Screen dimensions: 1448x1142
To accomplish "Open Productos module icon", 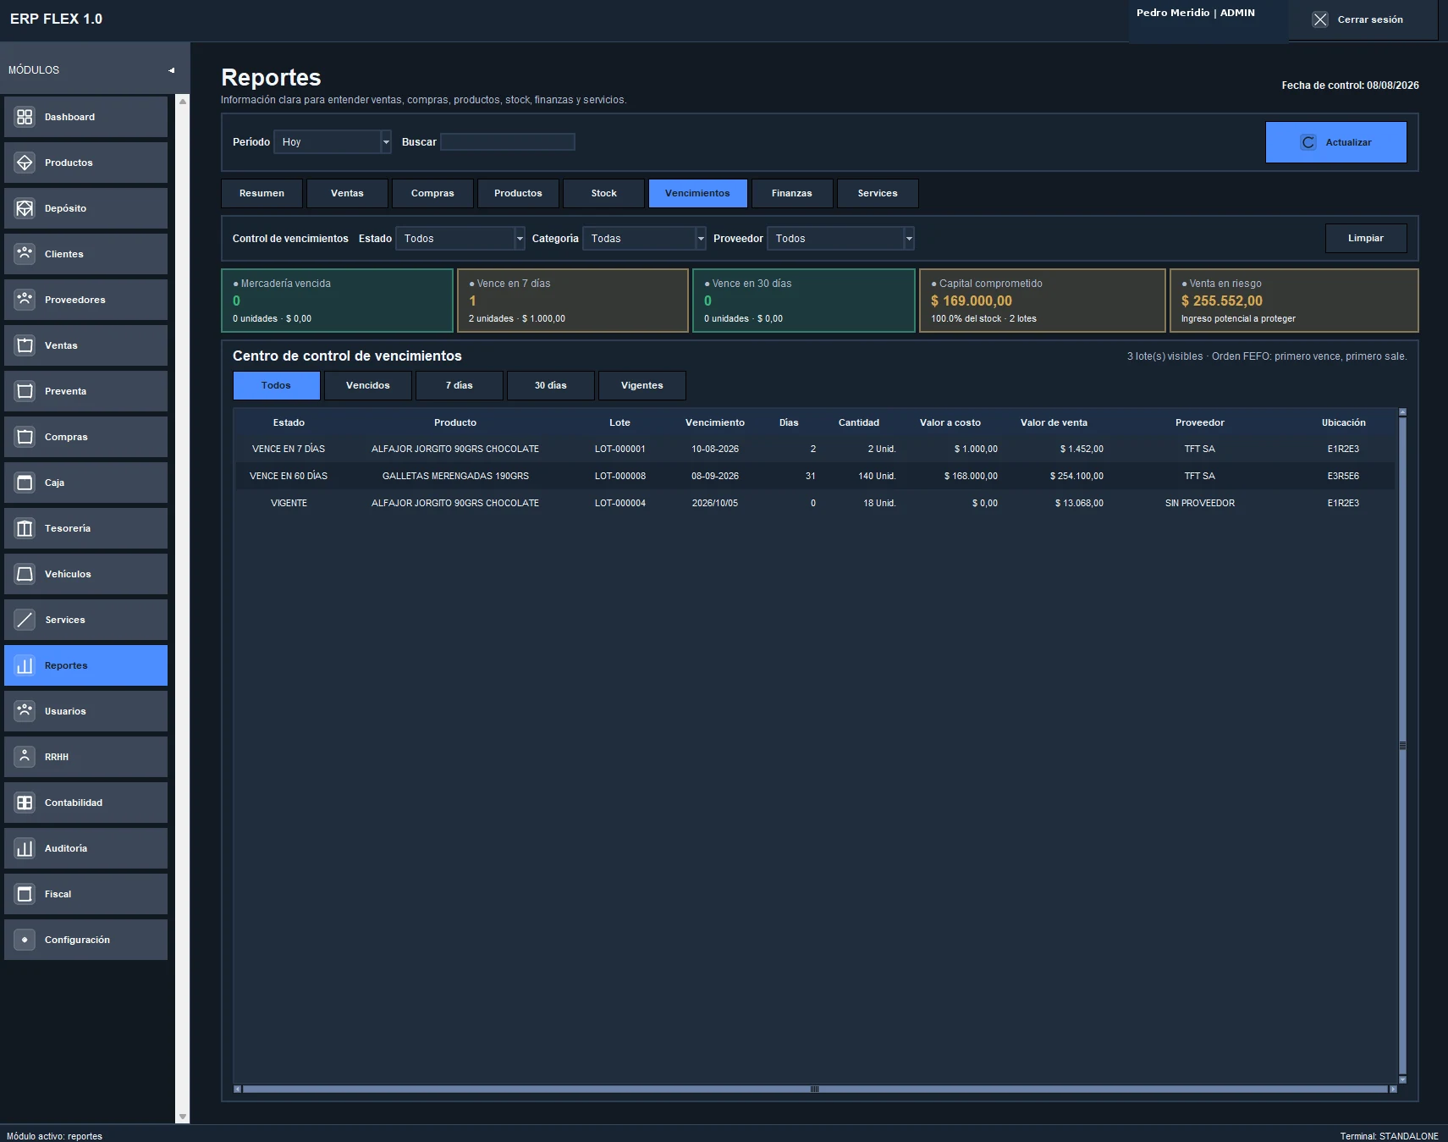I will (25, 163).
